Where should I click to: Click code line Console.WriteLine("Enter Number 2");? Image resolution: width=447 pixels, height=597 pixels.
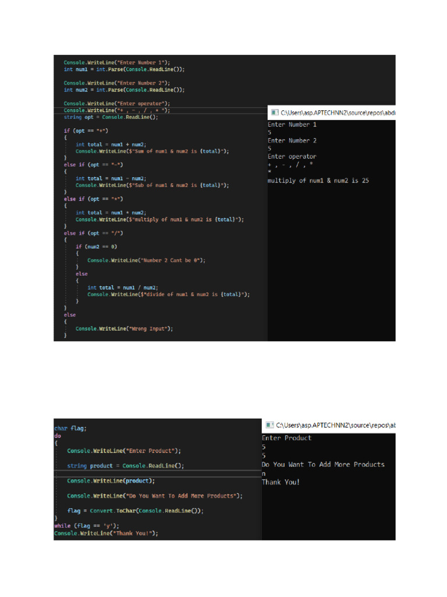(x=116, y=83)
